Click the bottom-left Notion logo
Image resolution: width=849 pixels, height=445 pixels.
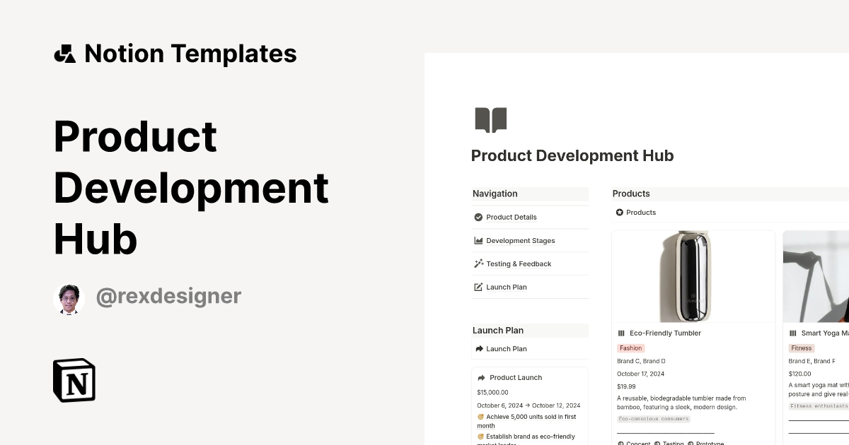(x=73, y=381)
